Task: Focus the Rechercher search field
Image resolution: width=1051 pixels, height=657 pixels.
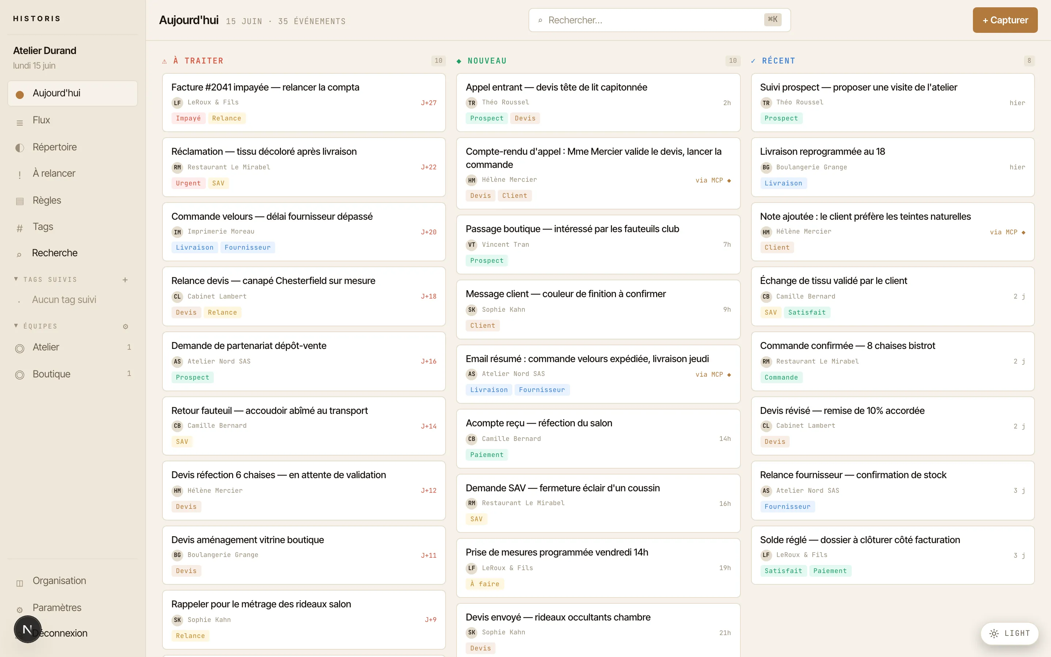Action: pyautogui.click(x=659, y=20)
